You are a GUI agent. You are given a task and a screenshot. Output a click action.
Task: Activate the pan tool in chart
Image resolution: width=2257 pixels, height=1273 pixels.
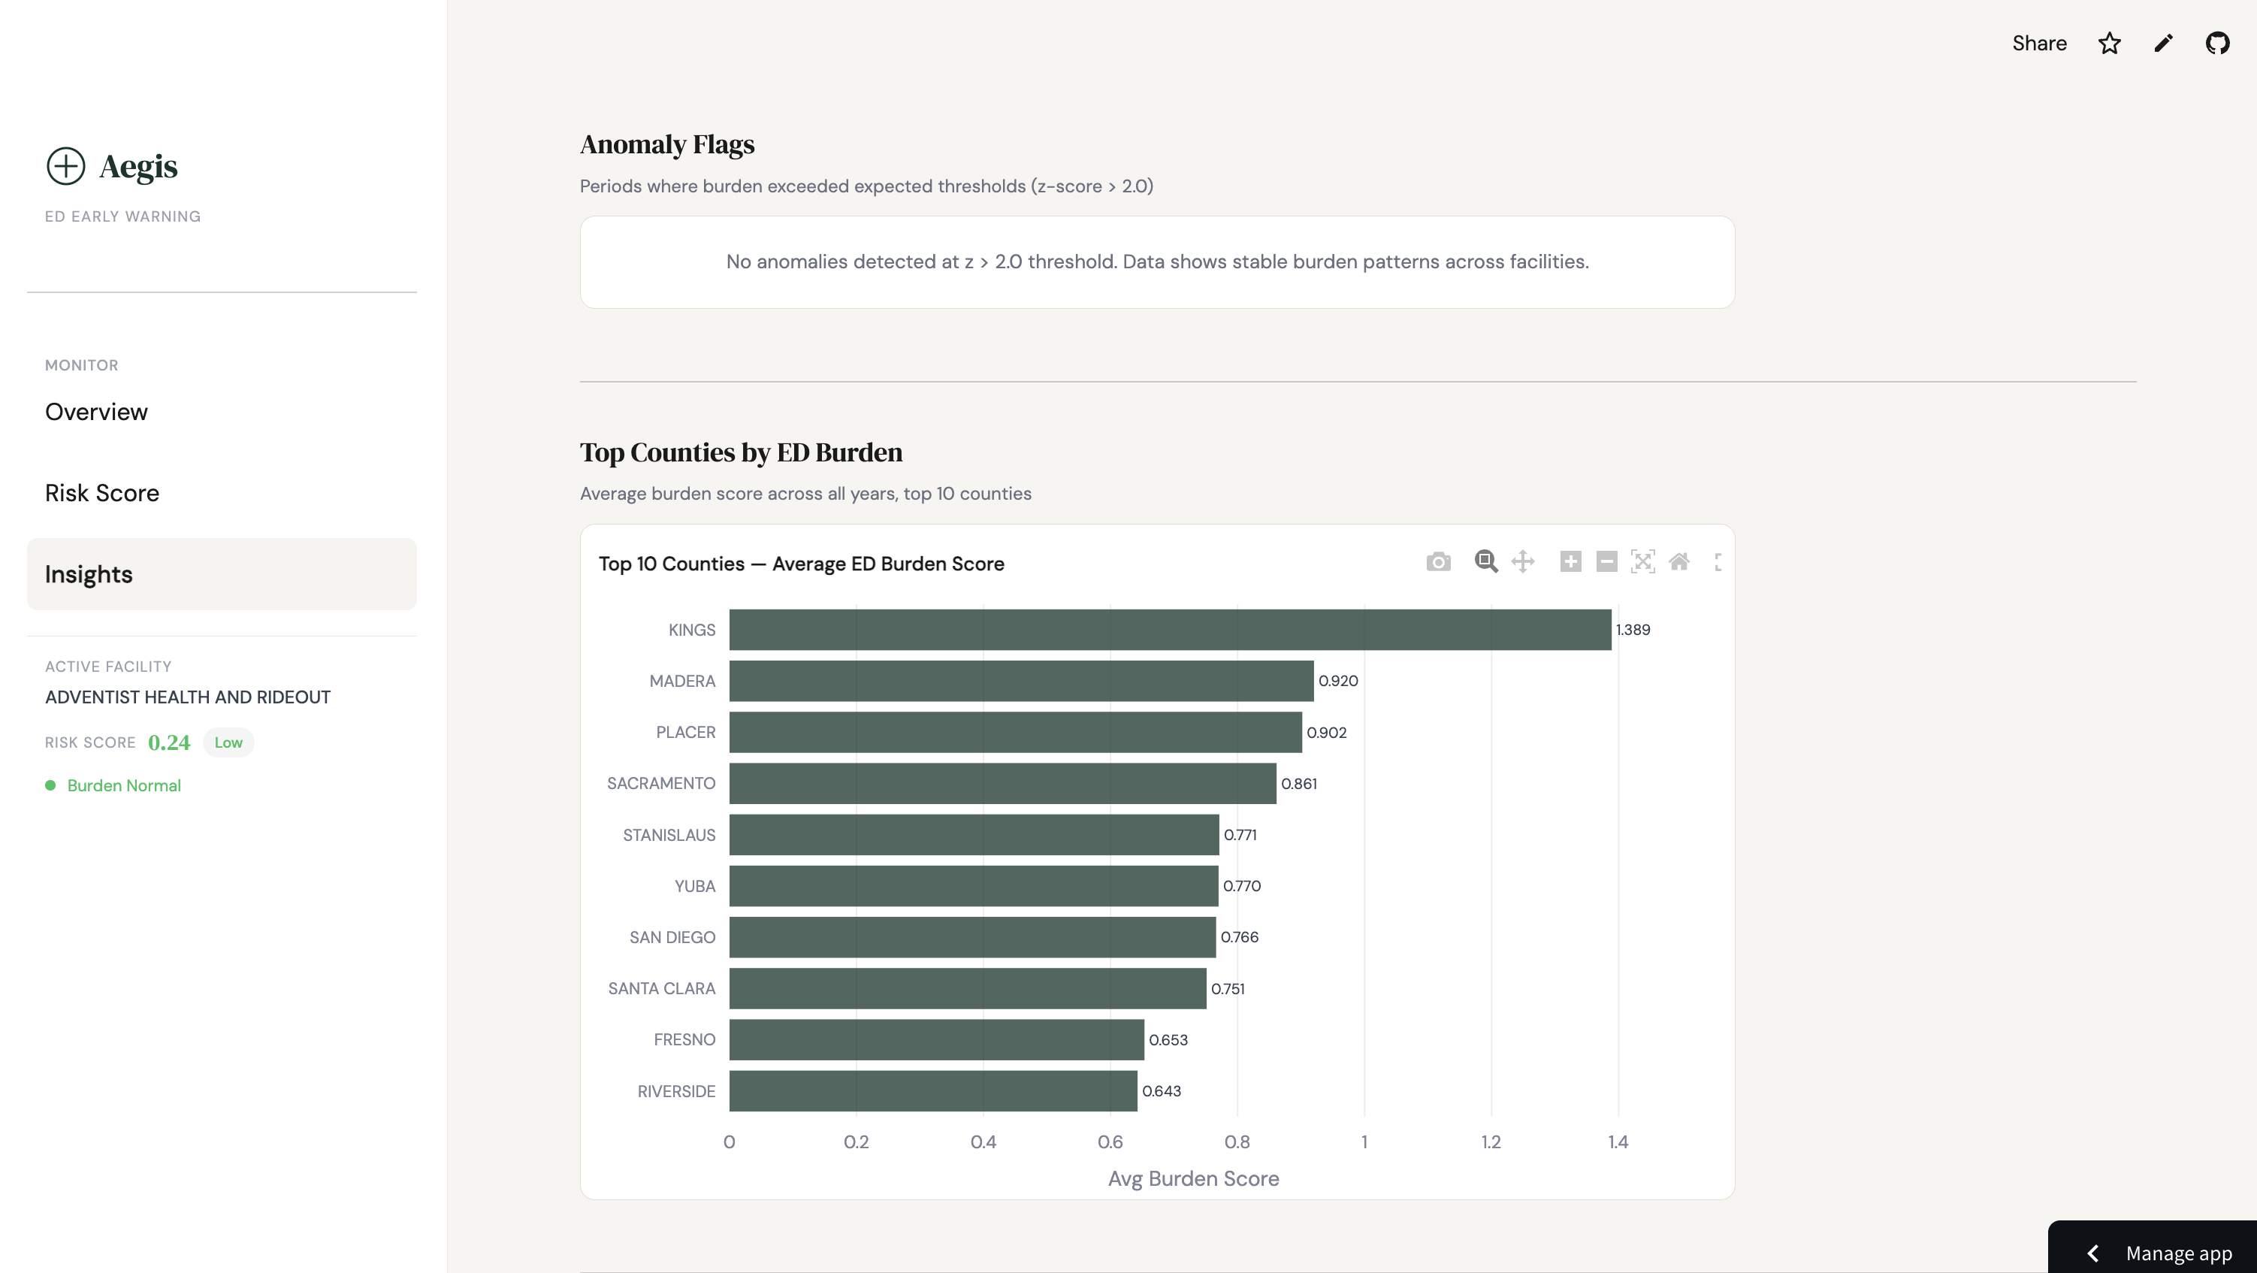click(x=1523, y=561)
